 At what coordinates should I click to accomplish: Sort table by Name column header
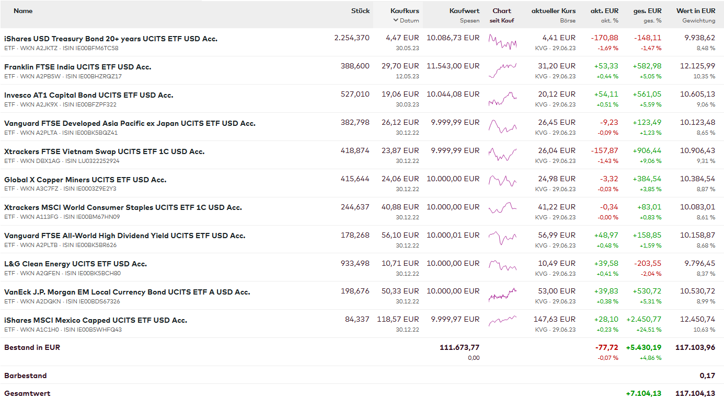(x=23, y=11)
